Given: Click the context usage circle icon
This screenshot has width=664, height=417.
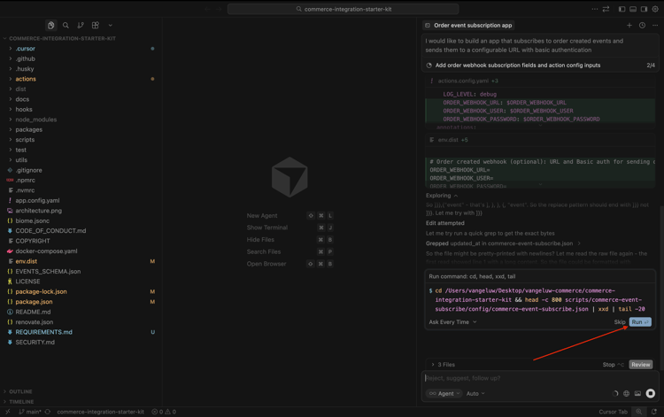Looking at the screenshot, I should [x=615, y=394].
